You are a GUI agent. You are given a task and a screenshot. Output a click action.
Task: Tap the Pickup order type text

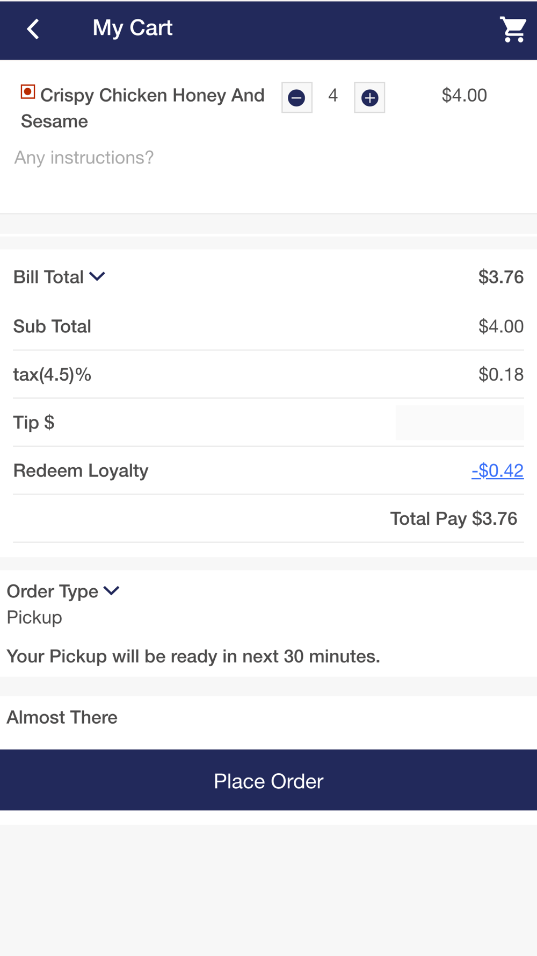point(34,617)
